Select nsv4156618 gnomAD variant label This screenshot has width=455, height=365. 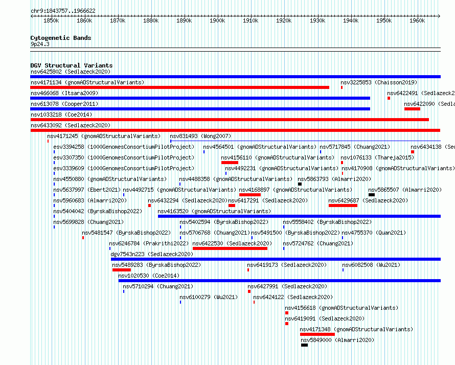point(342,308)
